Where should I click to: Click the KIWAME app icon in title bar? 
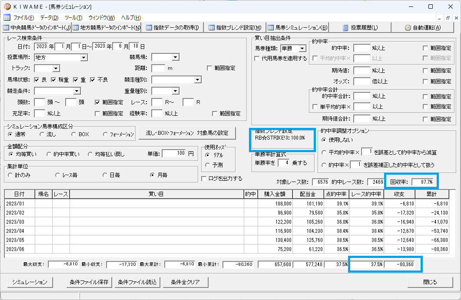pyautogui.click(x=7, y=7)
